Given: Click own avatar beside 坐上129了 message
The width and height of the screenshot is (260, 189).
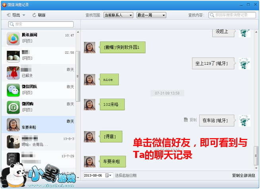Looking at the screenshot, I should [244, 63].
